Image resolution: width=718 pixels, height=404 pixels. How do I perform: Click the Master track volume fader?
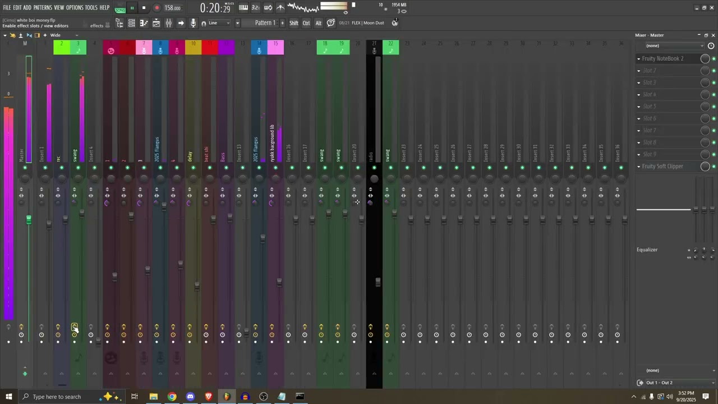(29, 220)
